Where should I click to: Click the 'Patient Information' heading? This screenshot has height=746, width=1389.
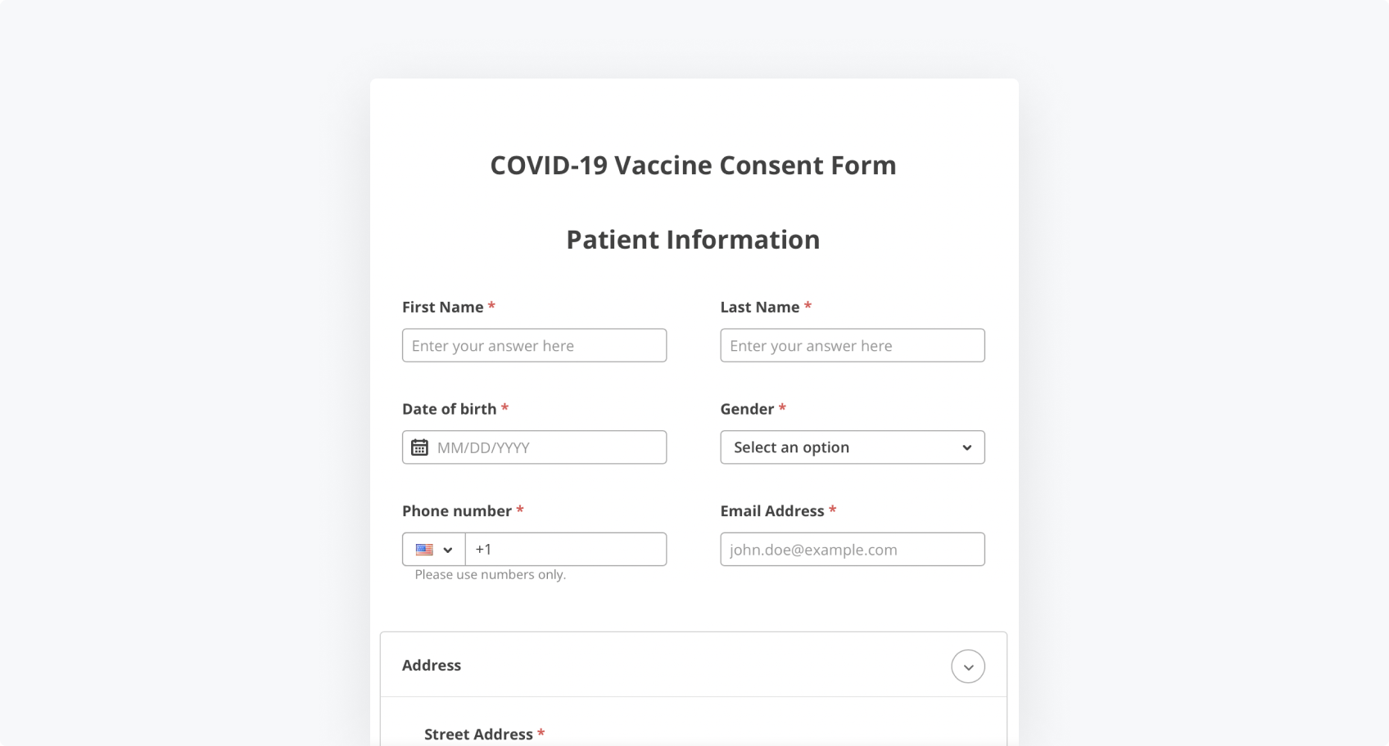click(693, 240)
